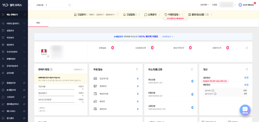Refresh the 취소/반품/교환 card
Viewport: 259px width, 122px height.
(192, 69)
